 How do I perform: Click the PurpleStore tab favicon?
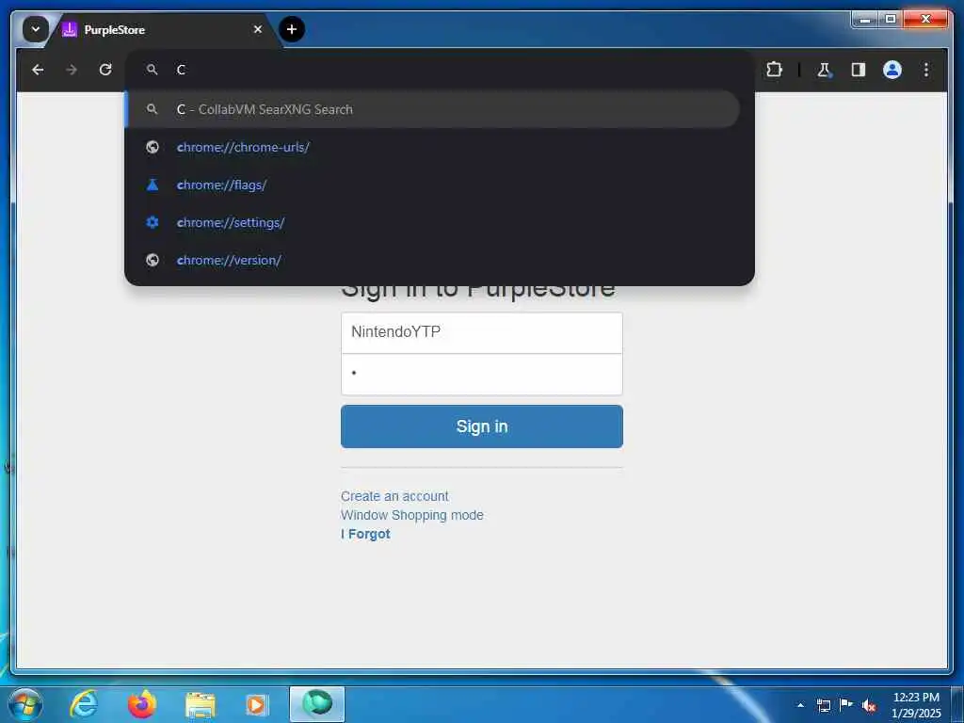pyautogui.click(x=70, y=29)
